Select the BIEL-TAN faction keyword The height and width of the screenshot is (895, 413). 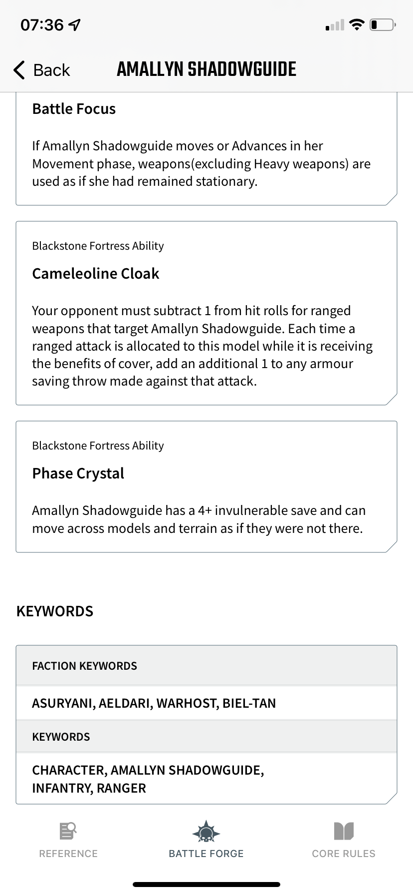click(x=250, y=703)
